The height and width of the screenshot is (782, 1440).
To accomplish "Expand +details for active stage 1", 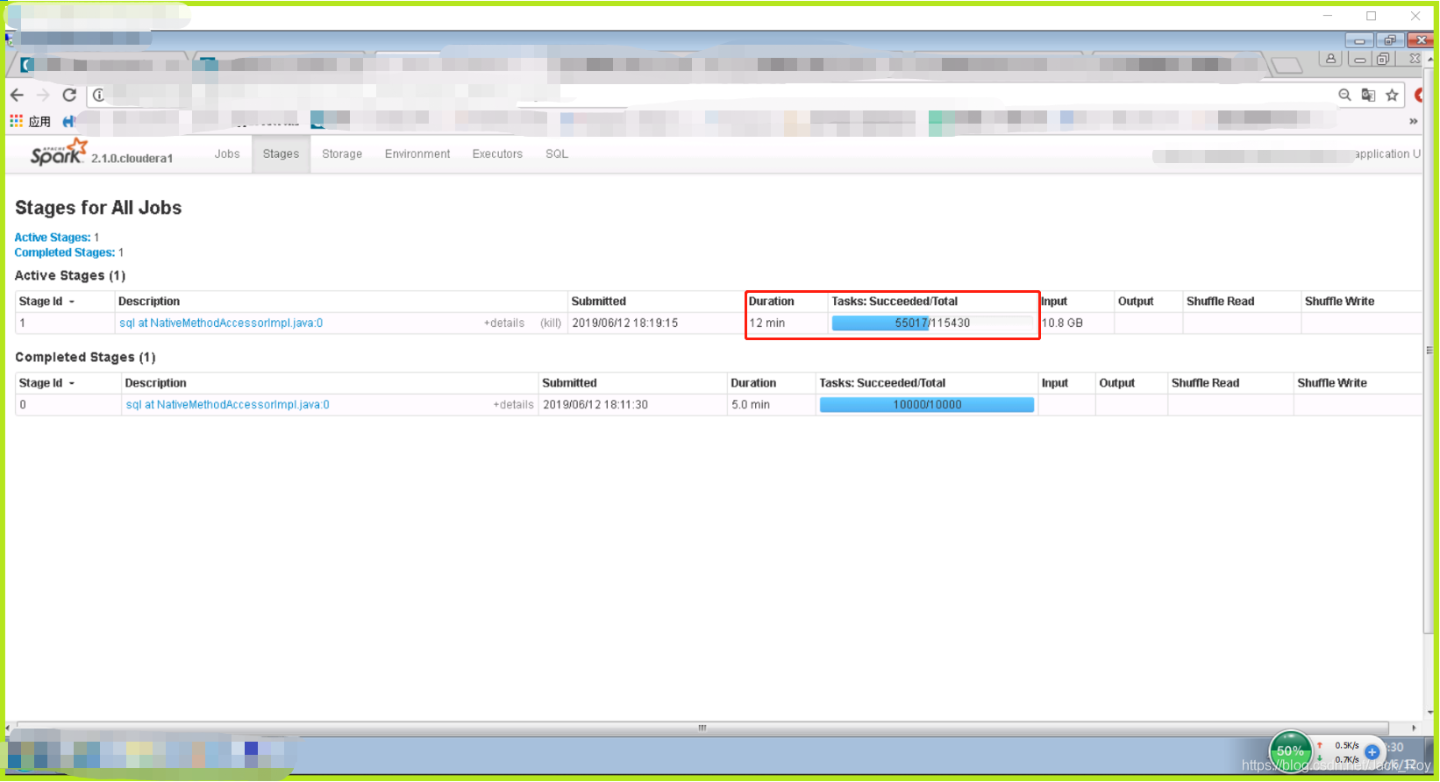I will point(504,323).
